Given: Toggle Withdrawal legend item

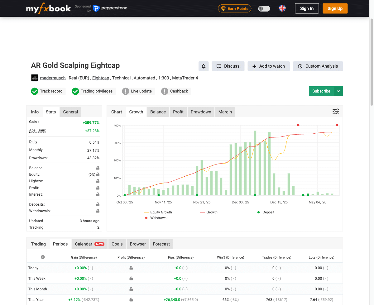Looking at the screenshot, I should coord(156,218).
